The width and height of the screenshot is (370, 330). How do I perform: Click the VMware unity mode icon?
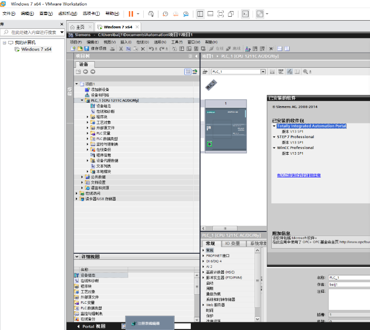231,14
